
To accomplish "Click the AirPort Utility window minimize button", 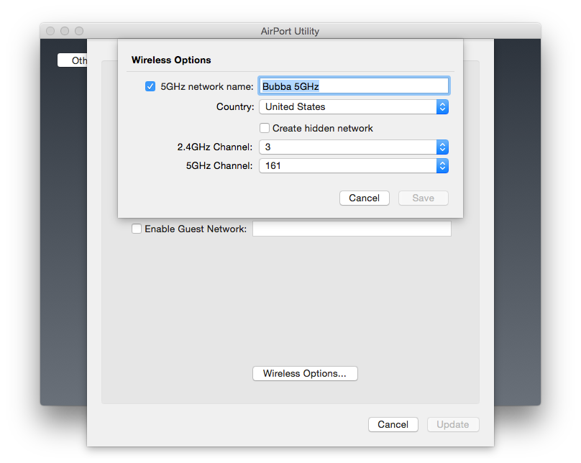I will (x=65, y=31).
